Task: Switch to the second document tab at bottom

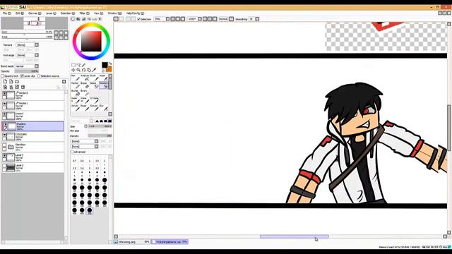Action: click(x=170, y=242)
